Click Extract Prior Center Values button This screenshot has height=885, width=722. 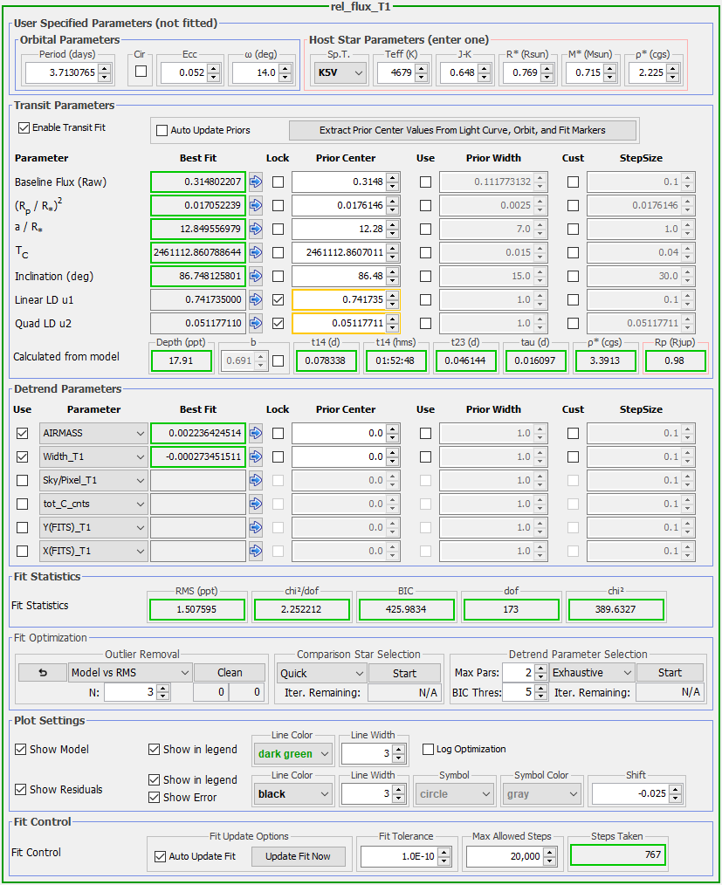[463, 130]
